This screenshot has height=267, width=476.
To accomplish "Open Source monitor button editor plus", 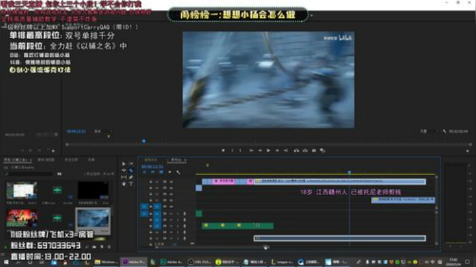I will [x=53, y=151].
